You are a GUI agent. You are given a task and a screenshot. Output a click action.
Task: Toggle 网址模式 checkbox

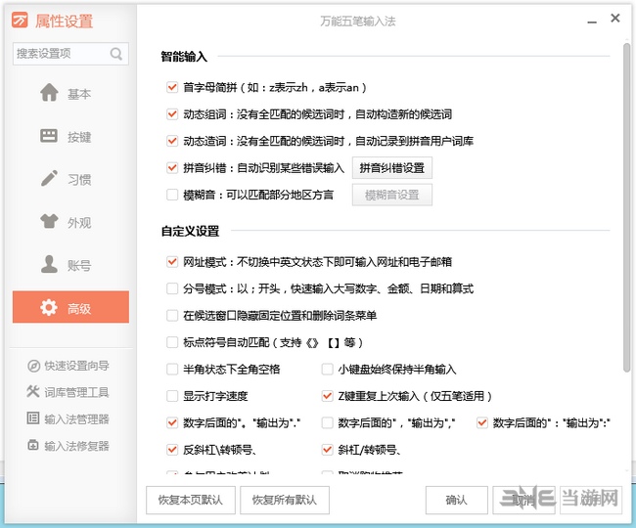172,262
